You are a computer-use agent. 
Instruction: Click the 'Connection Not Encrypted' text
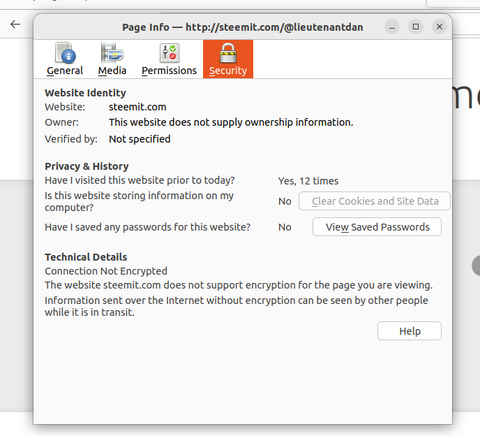coord(106,271)
